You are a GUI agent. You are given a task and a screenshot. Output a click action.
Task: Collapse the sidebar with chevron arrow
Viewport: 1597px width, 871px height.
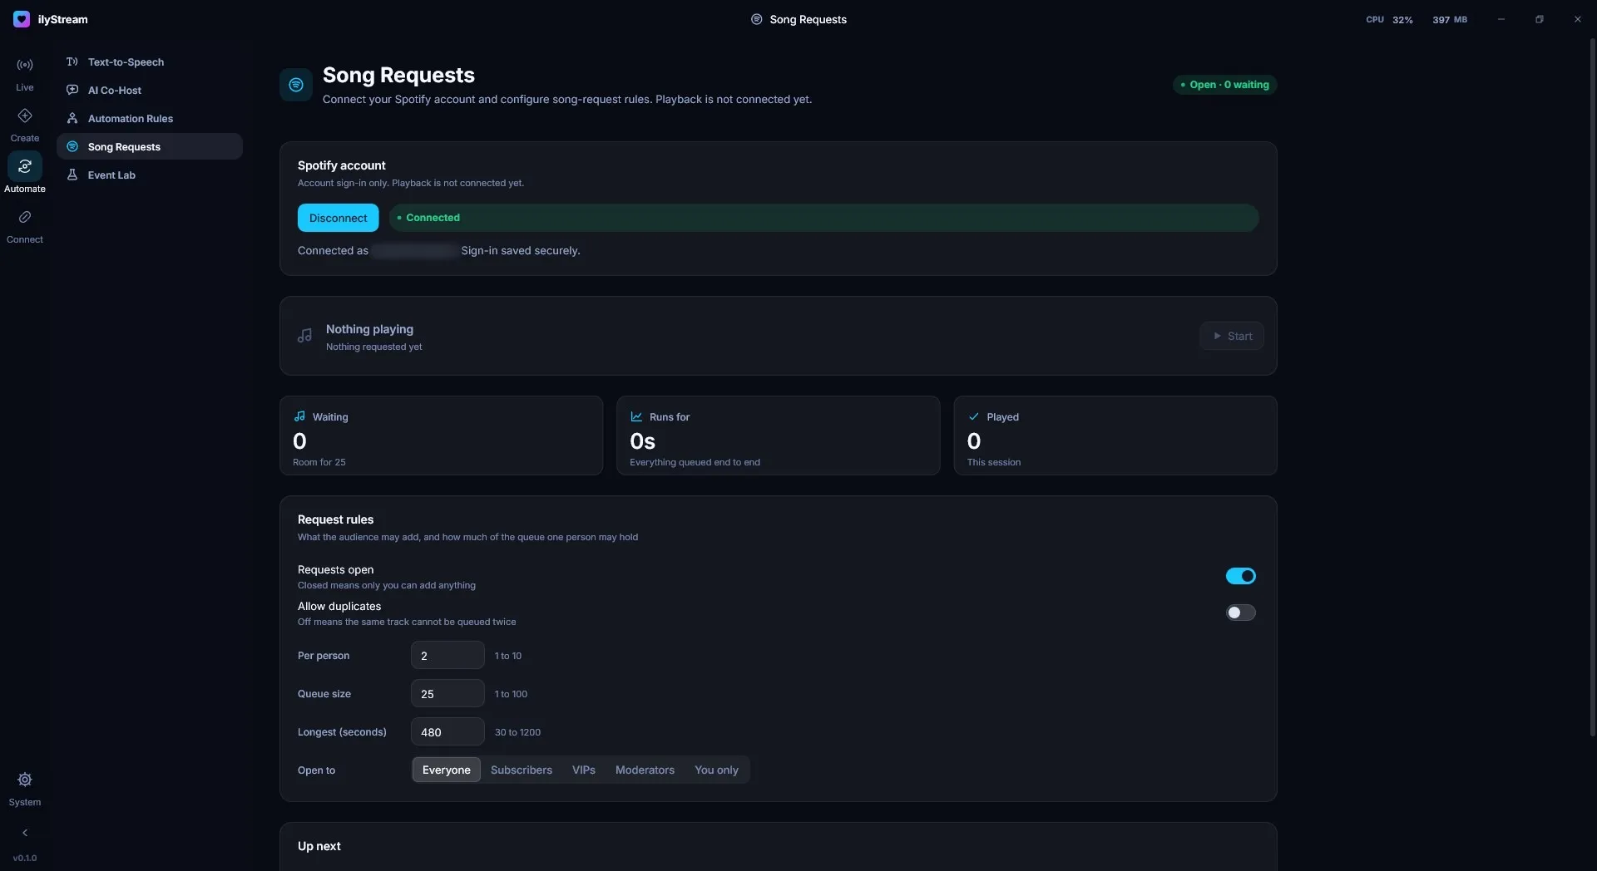pos(25,833)
